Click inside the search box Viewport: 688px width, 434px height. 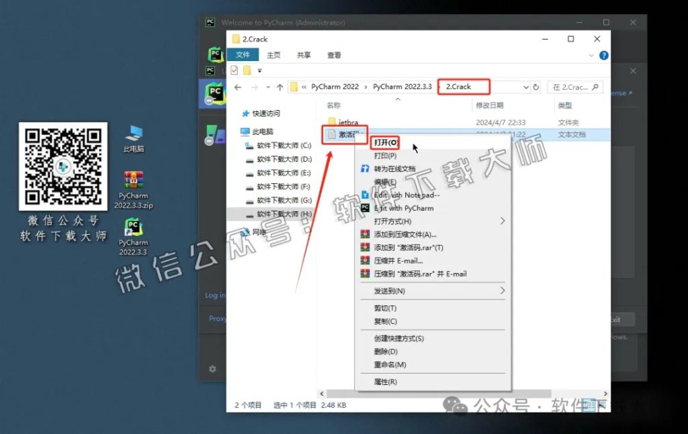(x=574, y=87)
